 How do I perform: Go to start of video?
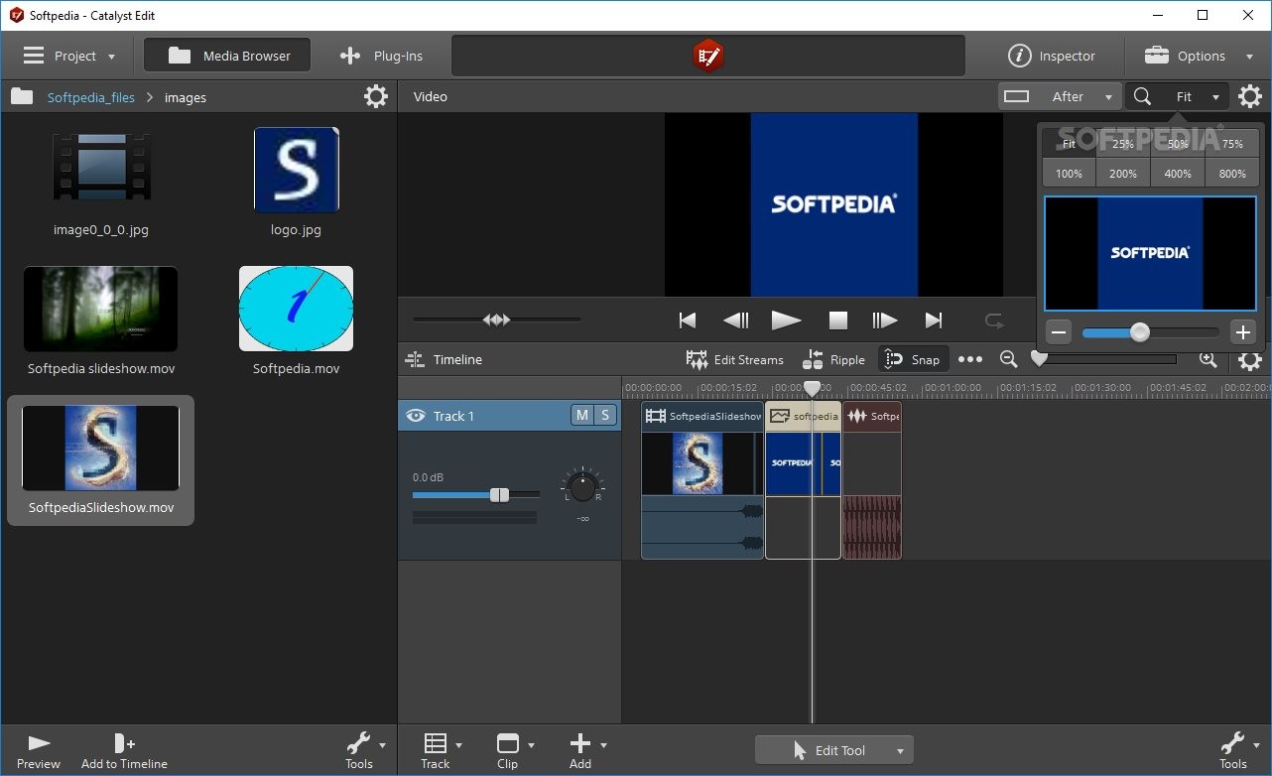pyautogui.click(x=687, y=320)
